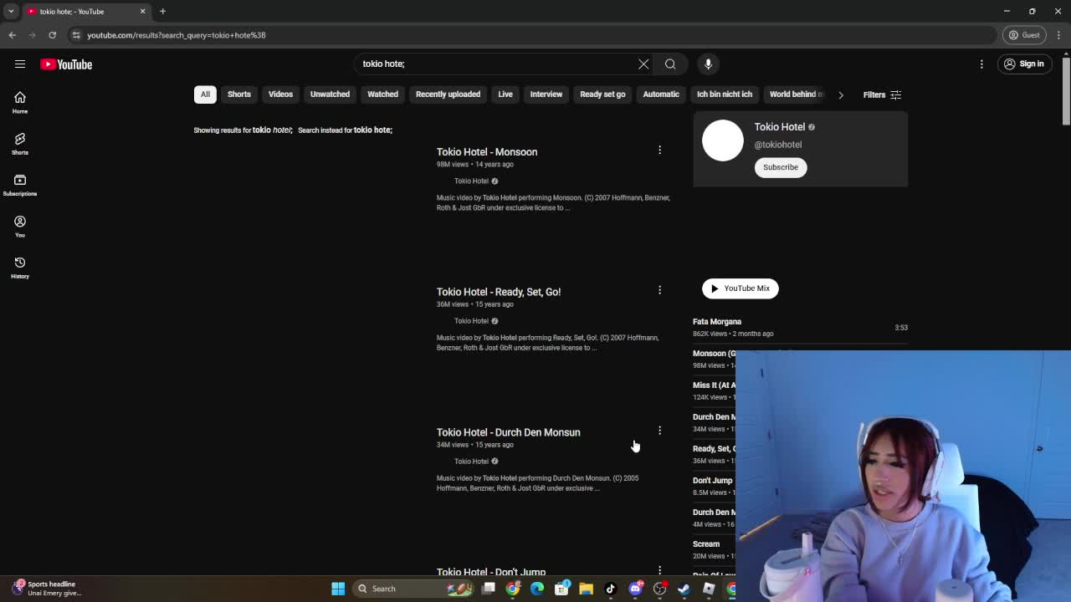Open Tokio Hotel - Durch Den Monsun title

tap(508, 432)
